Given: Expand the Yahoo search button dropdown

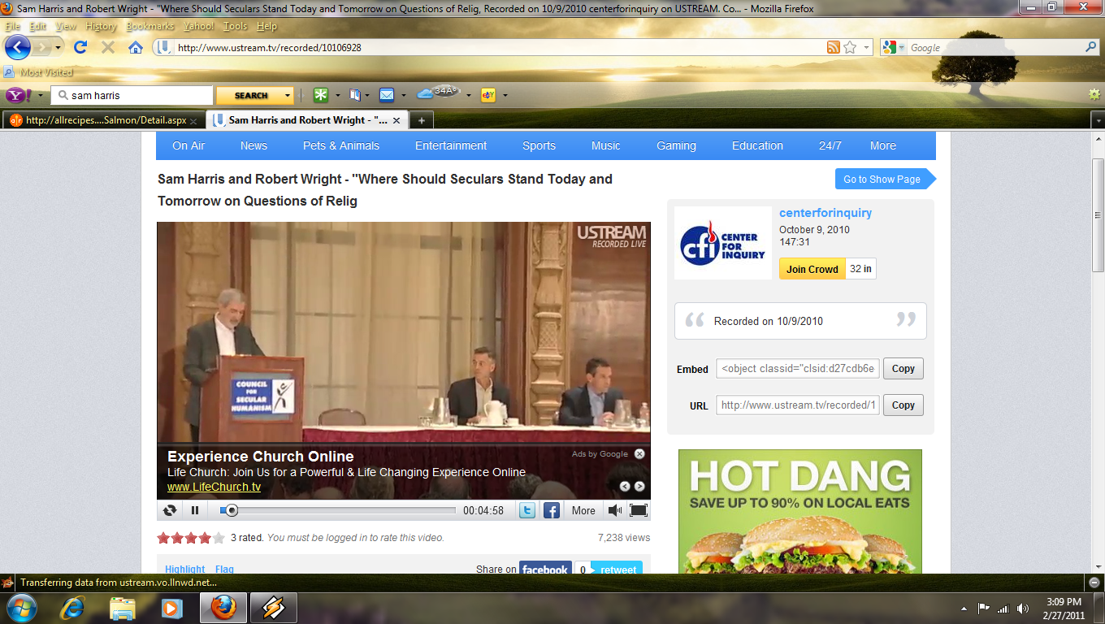Looking at the screenshot, I should 287,95.
